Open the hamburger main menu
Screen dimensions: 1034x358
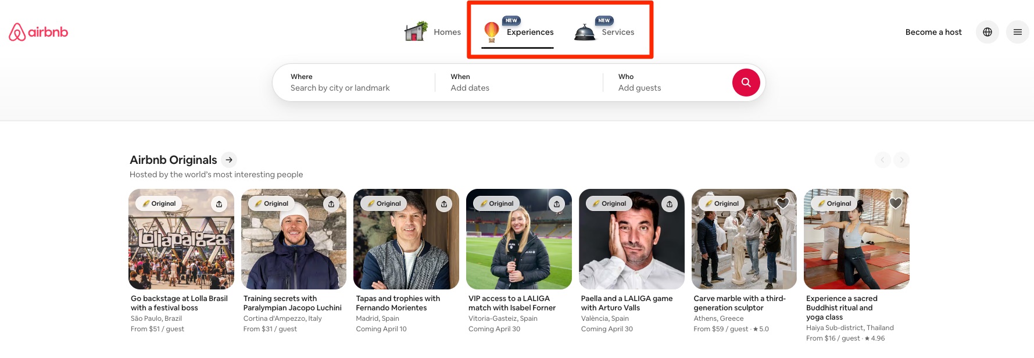1018,32
